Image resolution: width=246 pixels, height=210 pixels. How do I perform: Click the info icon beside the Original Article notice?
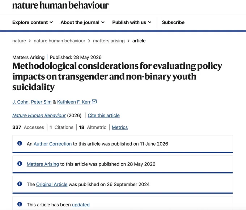(x=20, y=184)
